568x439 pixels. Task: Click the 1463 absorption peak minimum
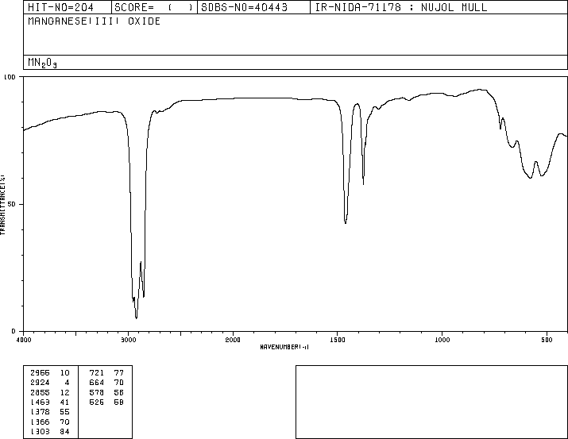pyautogui.click(x=346, y=222)
